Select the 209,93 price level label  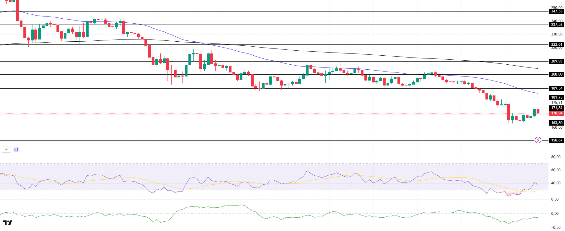pos(556,62)
